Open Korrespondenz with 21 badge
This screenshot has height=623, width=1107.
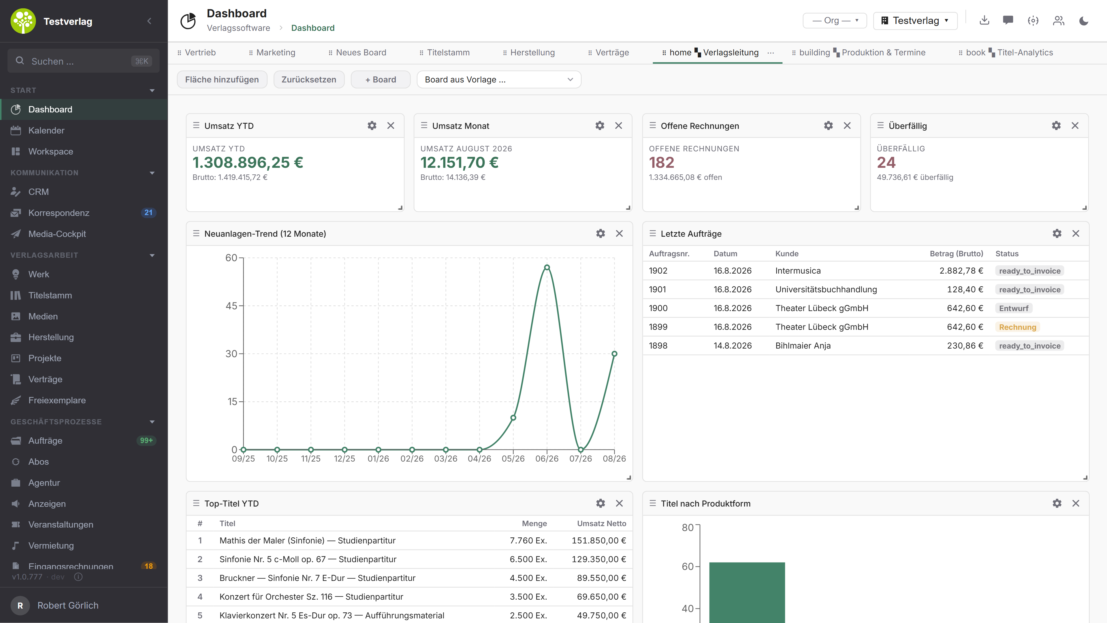click(84, 213)
